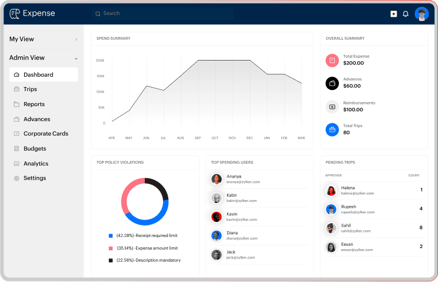
Task: Open the user profile avatar
Action: [421, 14]
